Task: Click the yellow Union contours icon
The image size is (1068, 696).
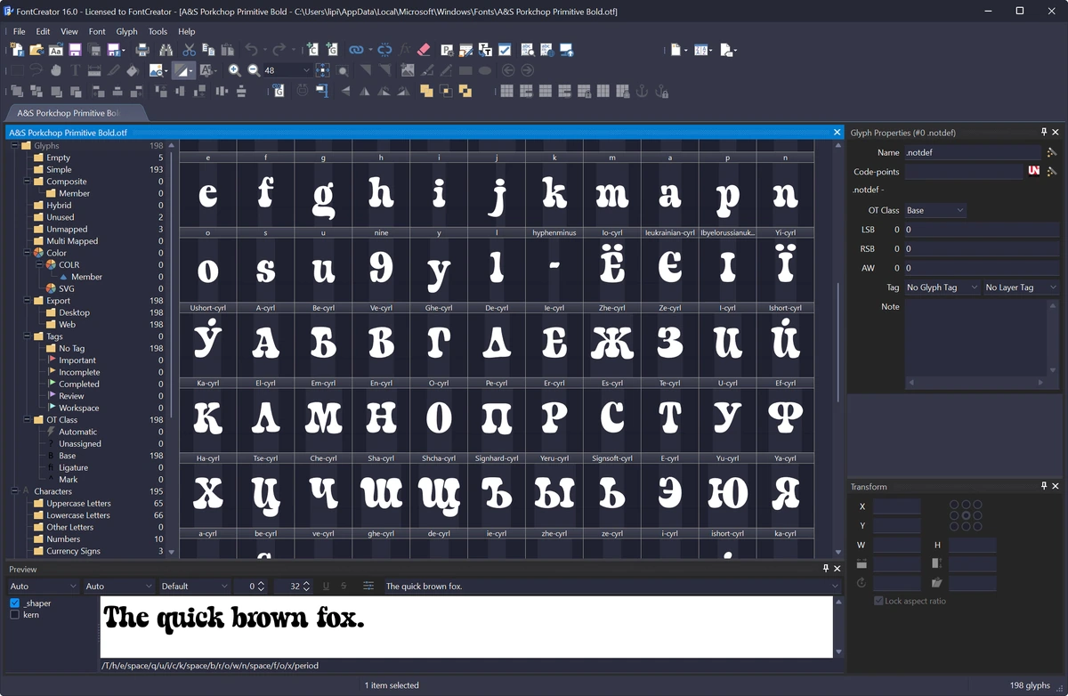Action: tap(426, 91)
